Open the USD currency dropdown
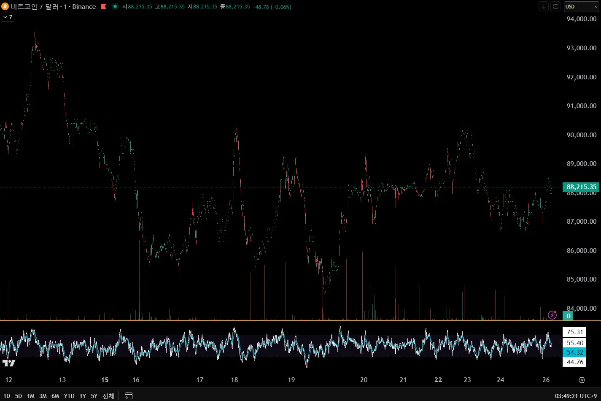 581,7
